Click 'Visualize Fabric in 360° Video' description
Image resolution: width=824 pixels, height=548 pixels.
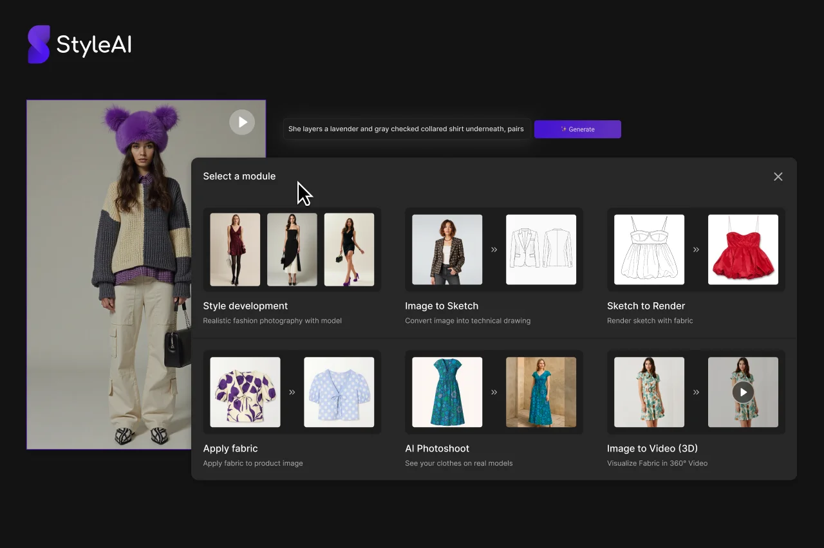[657, 463]
